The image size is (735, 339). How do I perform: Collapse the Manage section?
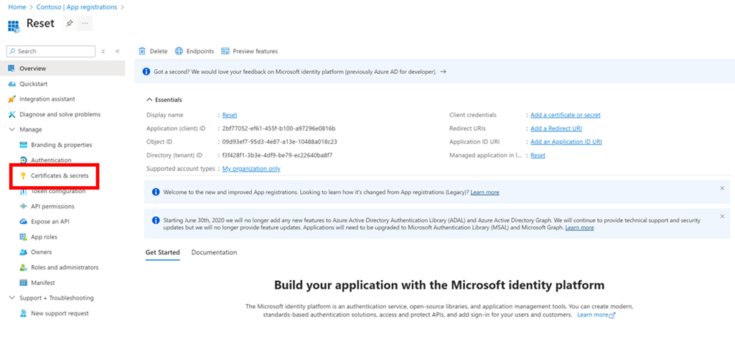click(11, 130)
